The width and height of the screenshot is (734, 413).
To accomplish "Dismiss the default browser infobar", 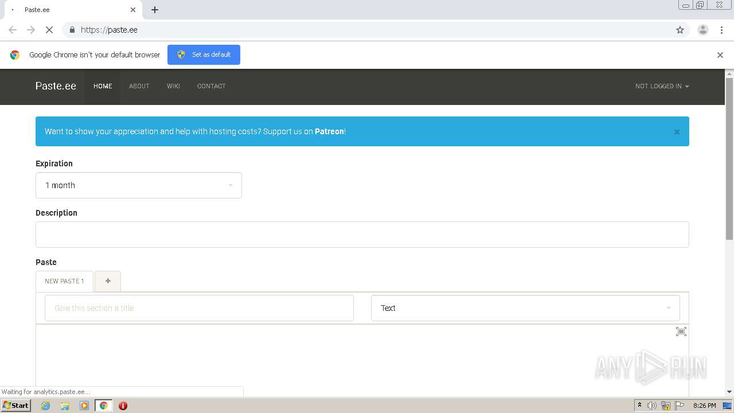I will 720,55.
